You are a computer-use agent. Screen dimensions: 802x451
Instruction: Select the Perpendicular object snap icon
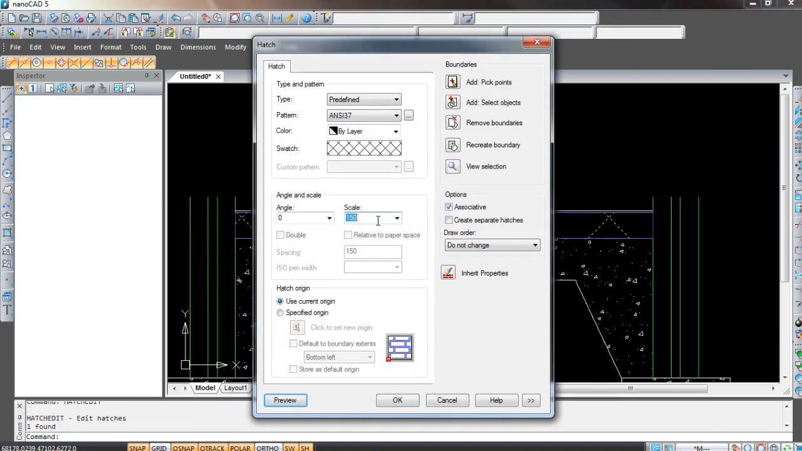point(112,63)
